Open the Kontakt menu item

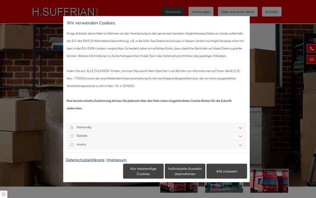click(x=272, y=12)
